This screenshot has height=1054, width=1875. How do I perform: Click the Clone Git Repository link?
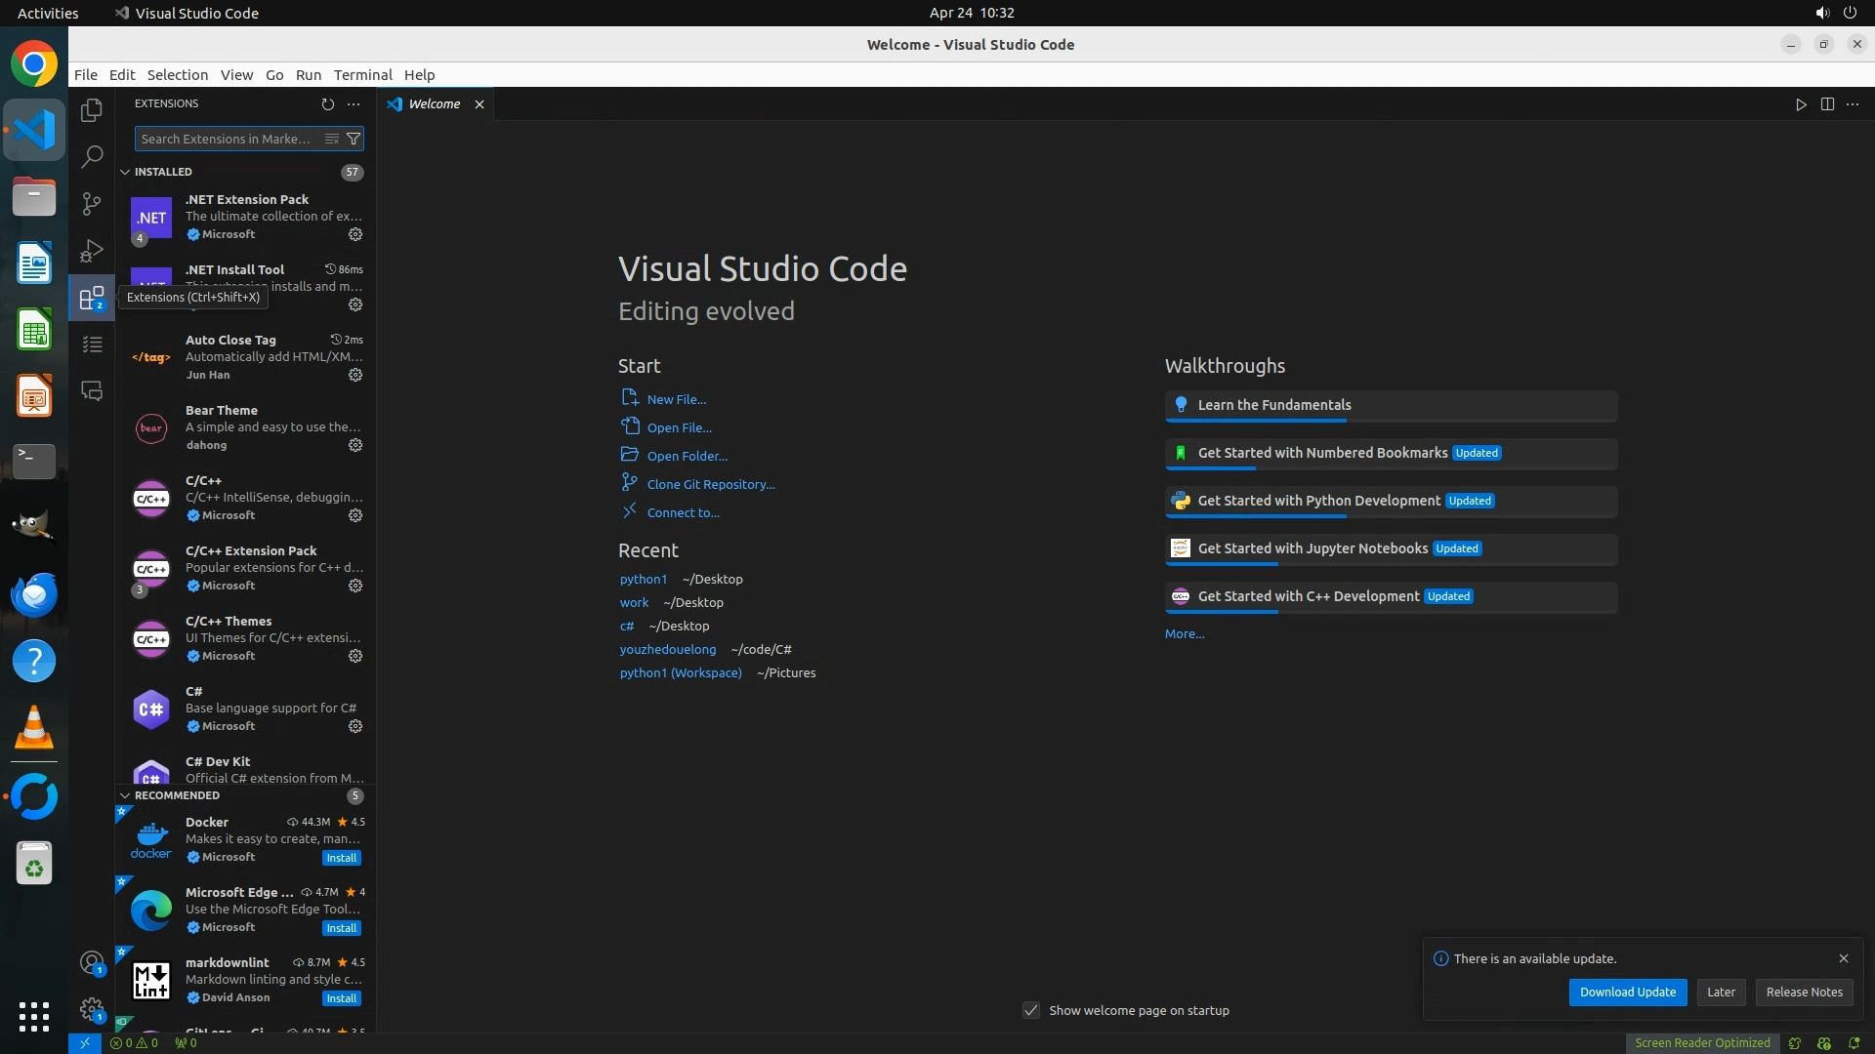(710, 484)
